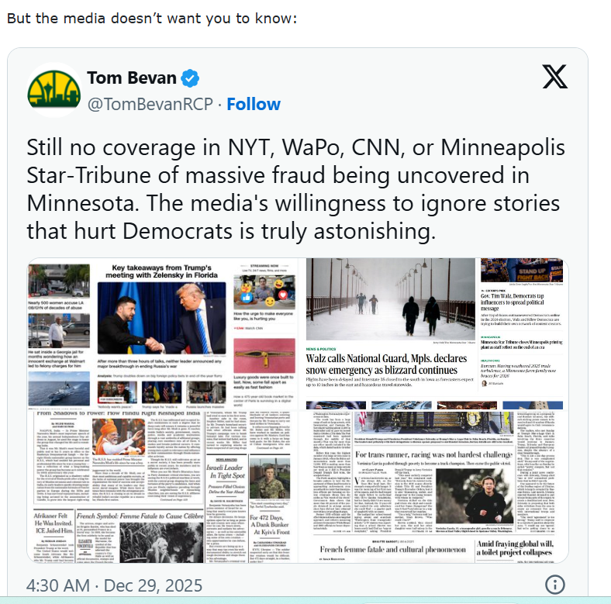Open the NYT front page image
The width and height of the screenshot is (611, 604).
(163, 487)
